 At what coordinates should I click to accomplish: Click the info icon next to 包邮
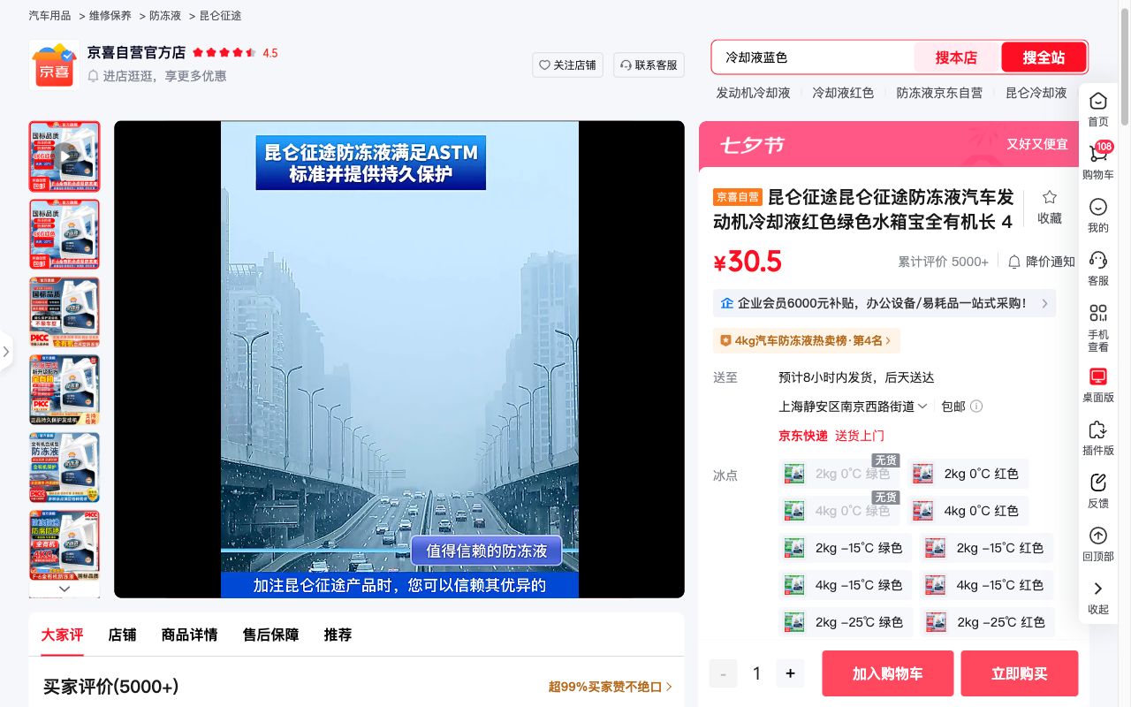pyautogui.click(x=976, y=407)
